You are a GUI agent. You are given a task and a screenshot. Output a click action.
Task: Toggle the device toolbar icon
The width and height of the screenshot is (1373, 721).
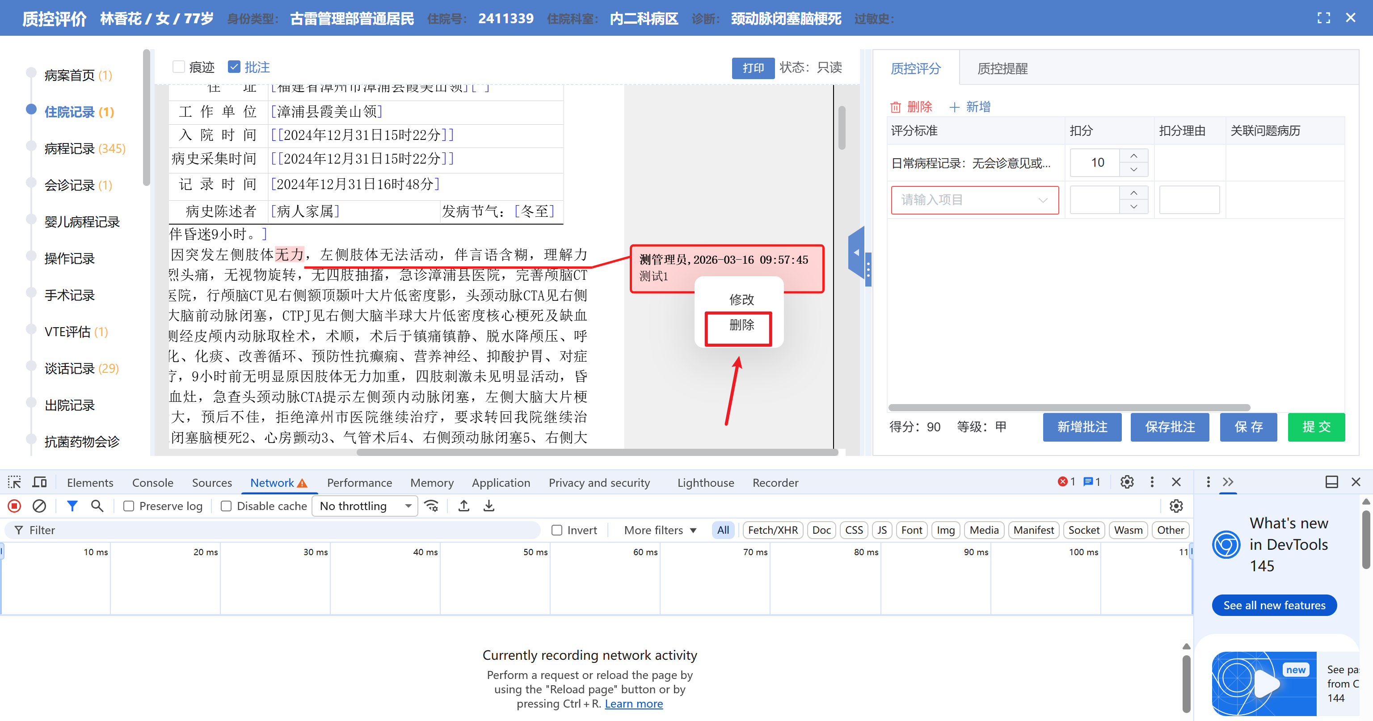click(x=39, y=482)
